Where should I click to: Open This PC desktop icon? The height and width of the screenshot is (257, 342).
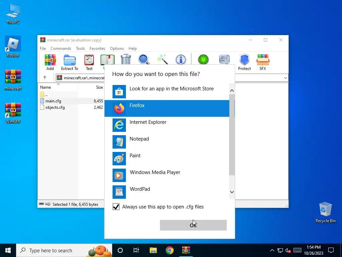(x=13, y=14)
